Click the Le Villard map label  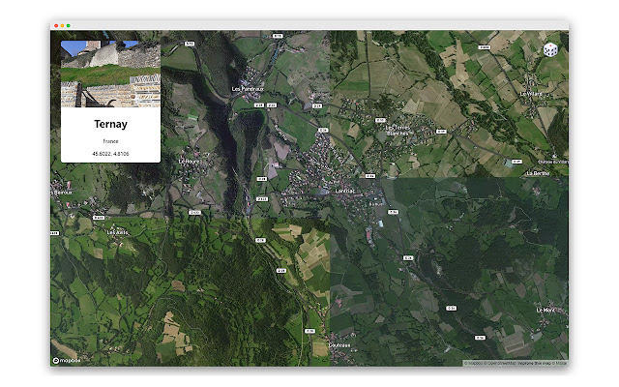(x=531, y=94)
